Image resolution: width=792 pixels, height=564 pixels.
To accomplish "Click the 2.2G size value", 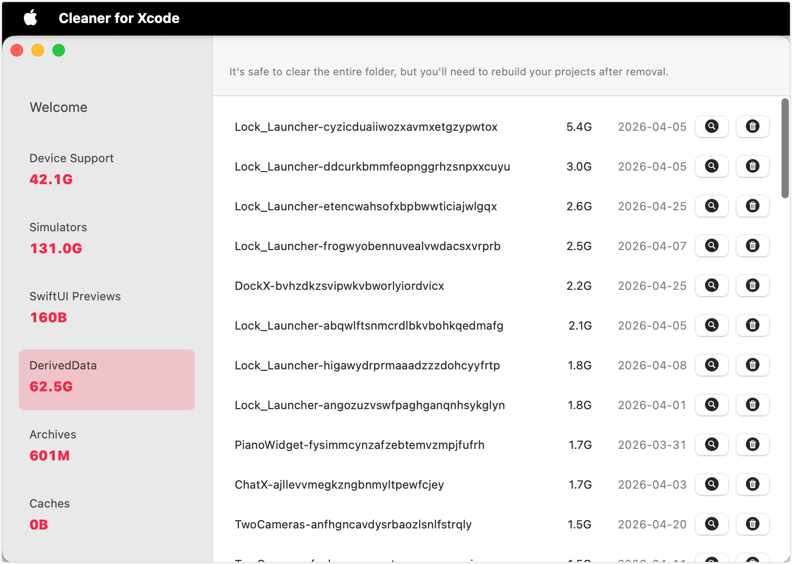I will point(579,286).
